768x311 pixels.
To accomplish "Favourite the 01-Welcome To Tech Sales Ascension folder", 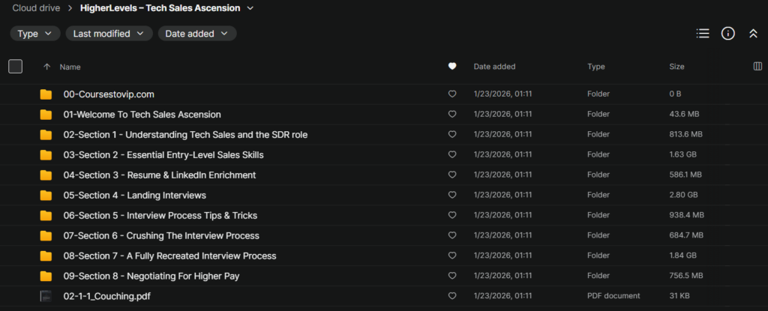I will pos(451,115).
